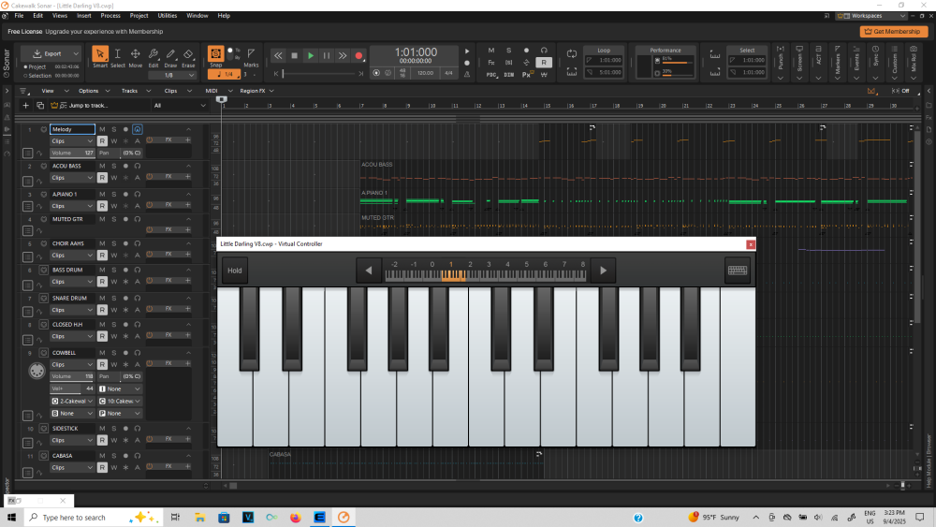This screenshot has width=936, height=527.
Task: Expand the Sync module chevron
Action: pyautogui.click(x=876, y=78)
